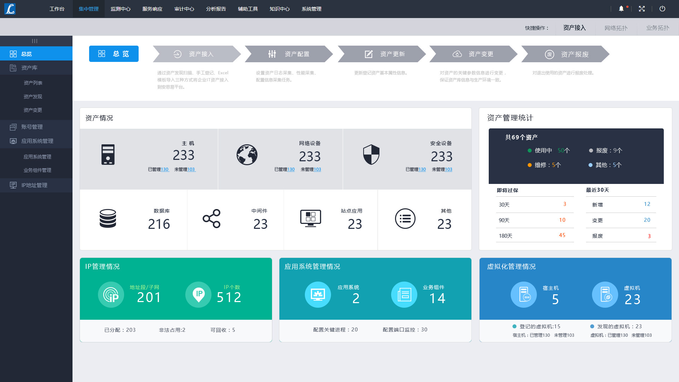Expand the 资产库 sidebar section

(x=29, y=68)
